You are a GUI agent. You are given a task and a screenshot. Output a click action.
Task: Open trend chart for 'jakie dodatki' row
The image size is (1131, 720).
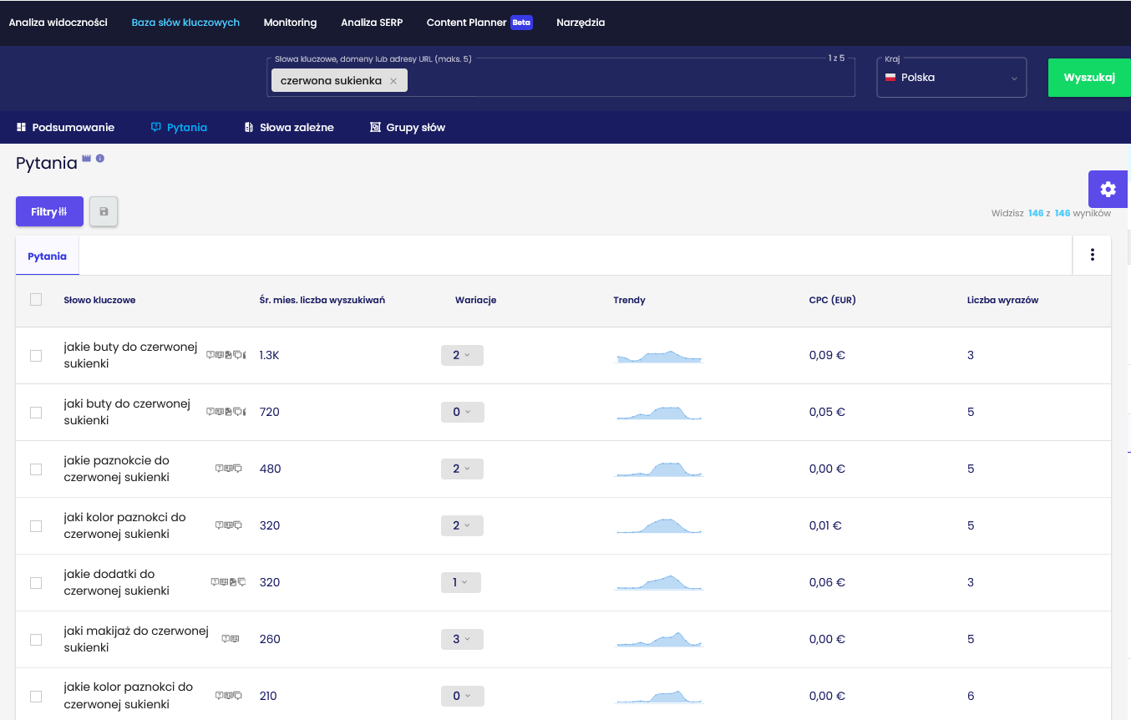[x=660, y=583]
